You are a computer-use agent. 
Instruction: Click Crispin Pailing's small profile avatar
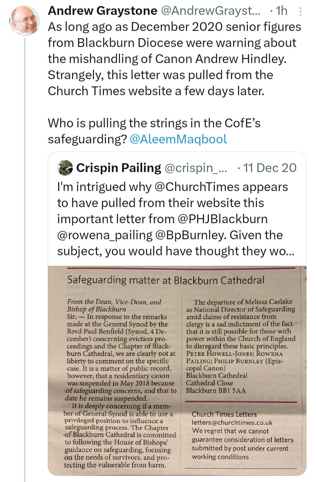65,168
